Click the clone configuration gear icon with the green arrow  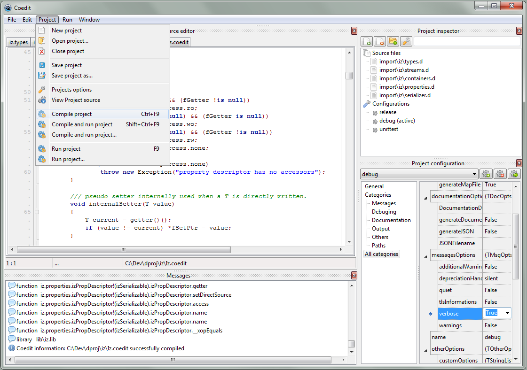(514, 174)
